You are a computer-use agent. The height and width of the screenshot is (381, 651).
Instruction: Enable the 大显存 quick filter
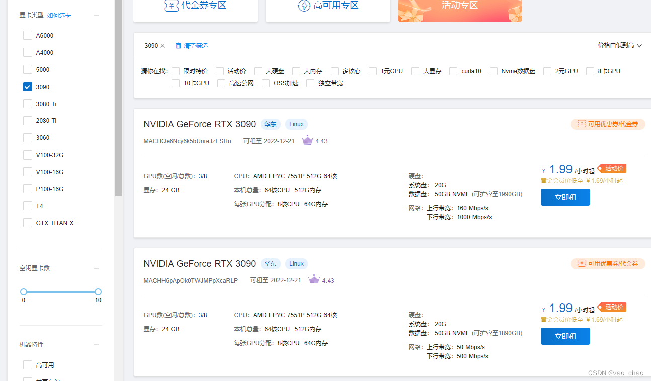415,71
